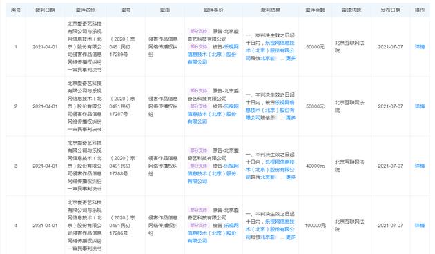Click serial number 2 cell
Viewport: 435px width, 254px height.
click(x=15, y=106)
